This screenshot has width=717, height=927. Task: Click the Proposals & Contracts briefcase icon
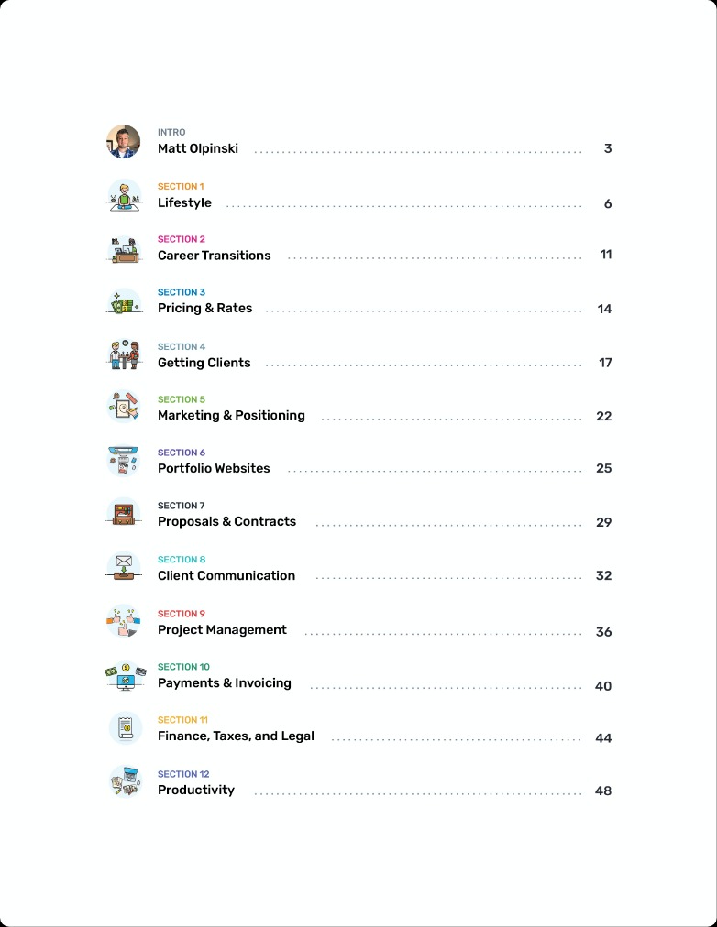[124, 514]
